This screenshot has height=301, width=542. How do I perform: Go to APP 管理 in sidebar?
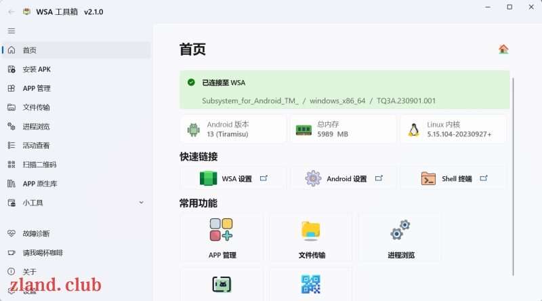point(77,88)
